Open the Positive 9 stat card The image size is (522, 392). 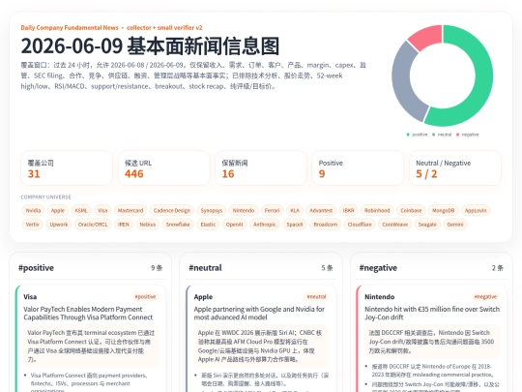358,168
